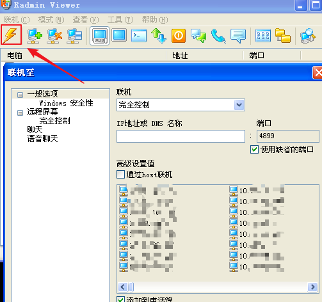This screenshot has height=302, width=322.
Task: Select Windows 安全性 tree item
Action: click(x=66, y=103)
